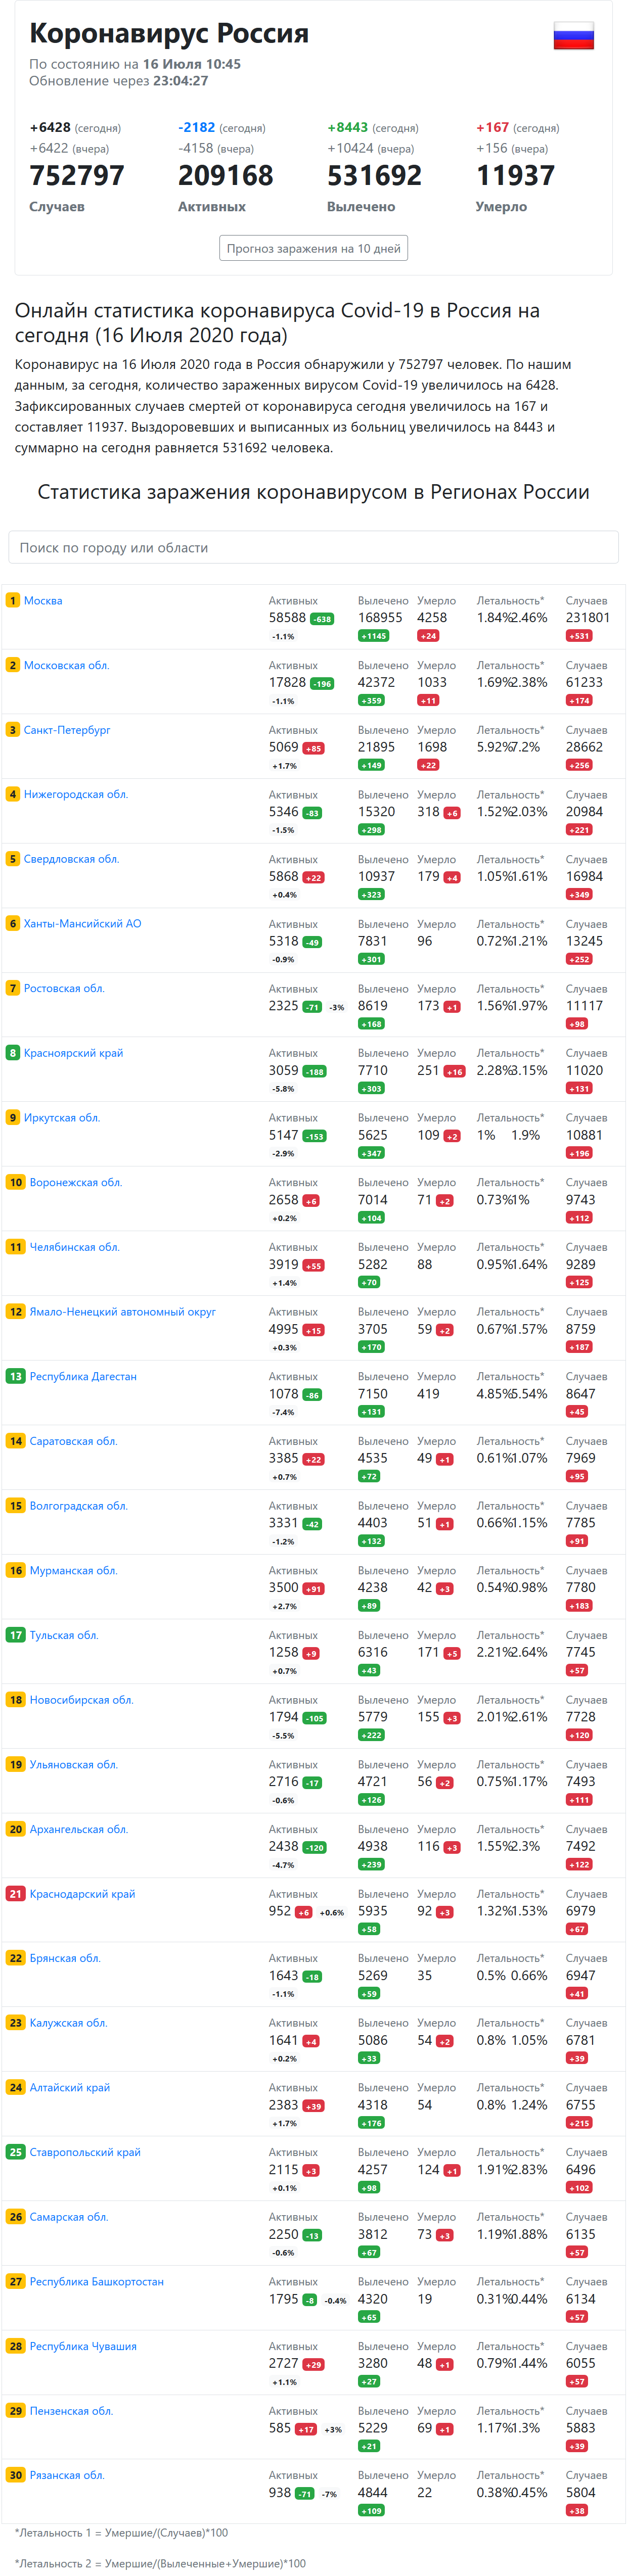Click Saint Petersburg's recovered count '21895'
This screenshot has width=628, height=2576.
click(376, 747)
